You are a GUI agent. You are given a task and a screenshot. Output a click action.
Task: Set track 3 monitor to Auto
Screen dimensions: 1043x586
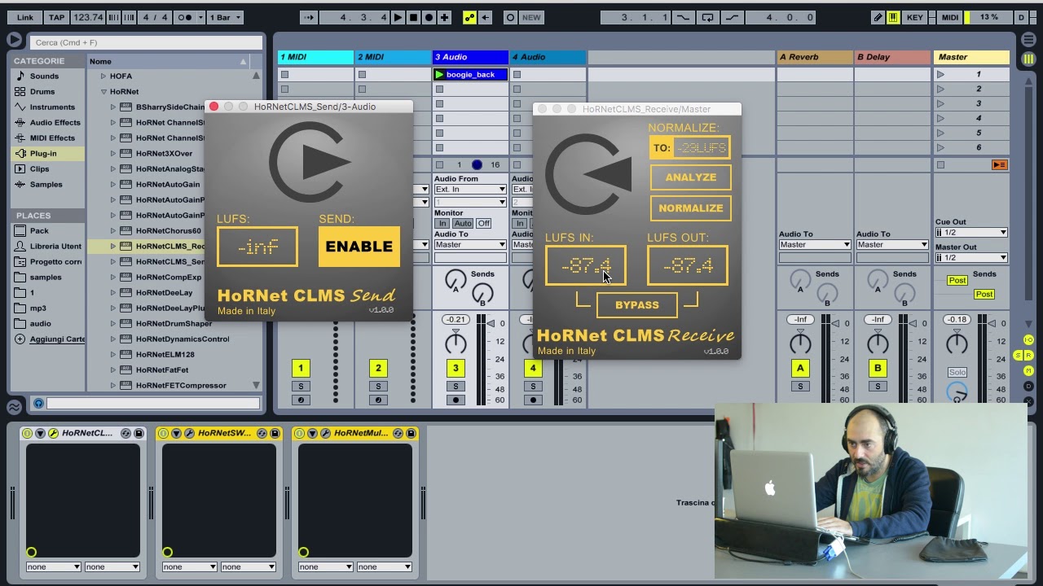tap(463, 223)
